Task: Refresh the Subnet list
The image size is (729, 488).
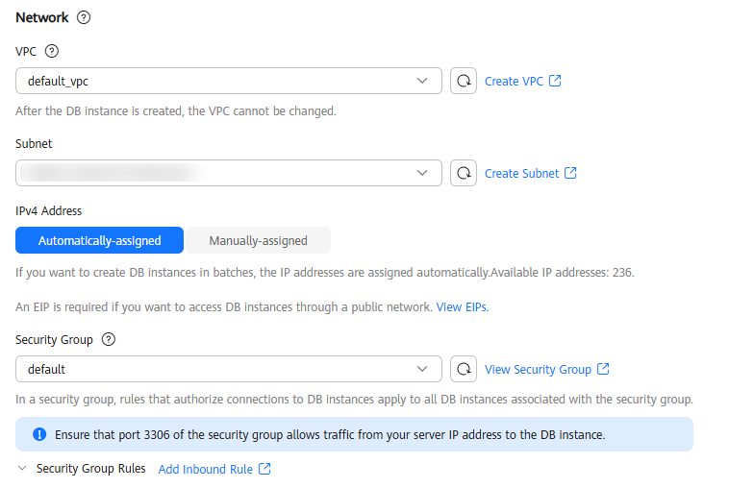Action: click(464, 174)
